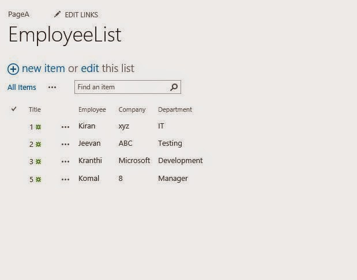The image size is (357, 280).
Task: Click the company value 8 for Komal
Action: (121, 179)
